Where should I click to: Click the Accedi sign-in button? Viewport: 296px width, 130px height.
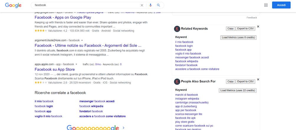click(x=281, y=5)
